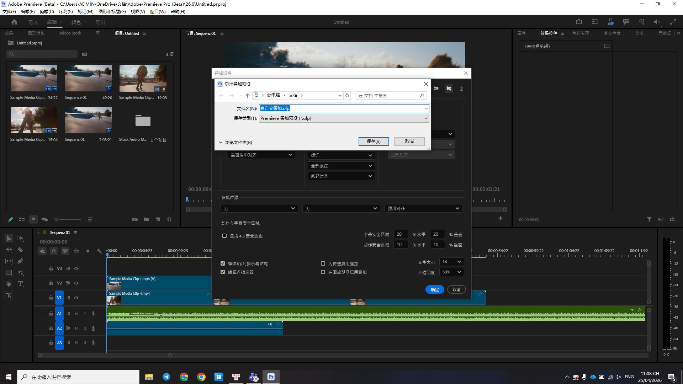This screenshot has height=384, width=683.
Task: Add a marker in the timeline
Action: pos(88,251)
